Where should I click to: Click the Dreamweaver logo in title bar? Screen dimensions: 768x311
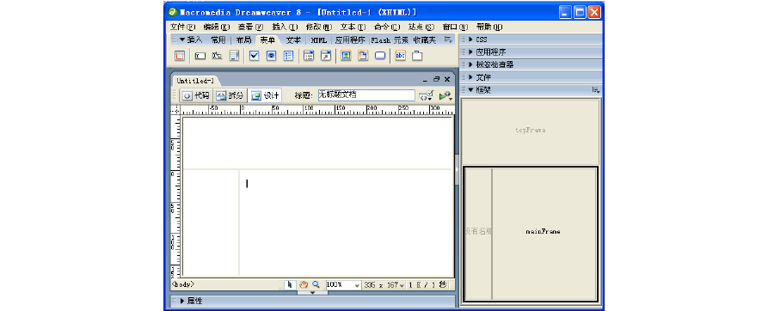[x=172, y=12]
